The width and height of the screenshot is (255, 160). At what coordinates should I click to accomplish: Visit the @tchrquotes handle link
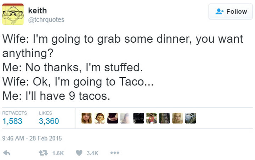[46, 20]
